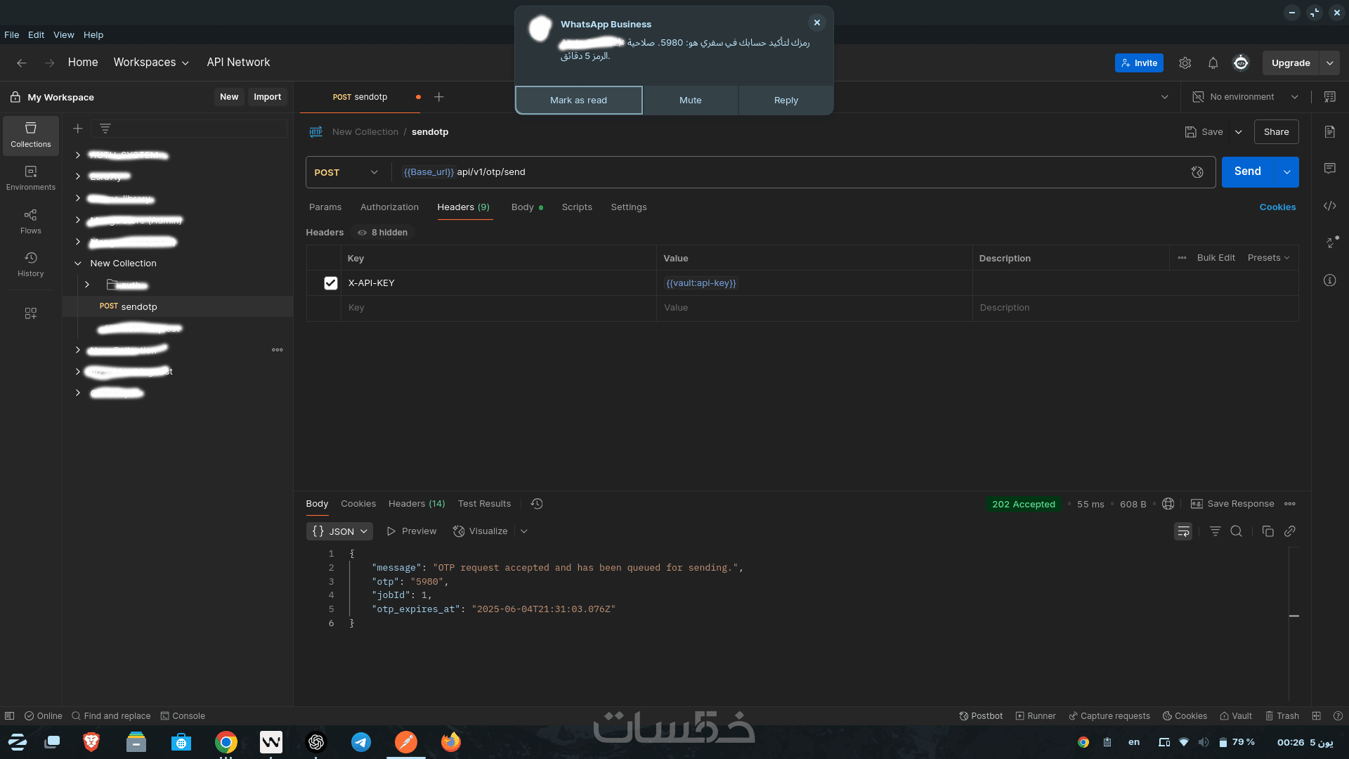Open the POST method dropdown
The width and height of the screenshot is (1349, 759).
pos(346,172)
